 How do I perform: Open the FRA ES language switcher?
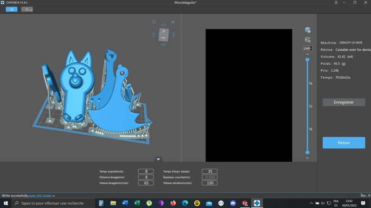point(336,203)
